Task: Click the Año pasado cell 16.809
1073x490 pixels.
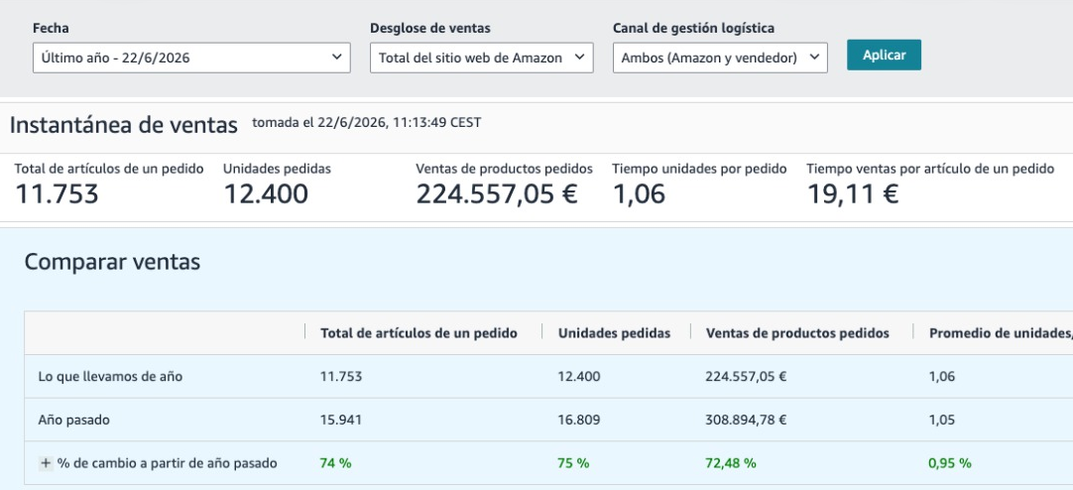Action: [x=579, y=420]
